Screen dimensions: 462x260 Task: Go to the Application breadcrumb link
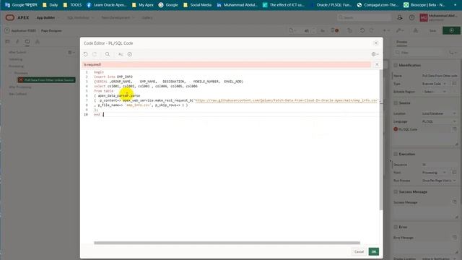point(23,30)
